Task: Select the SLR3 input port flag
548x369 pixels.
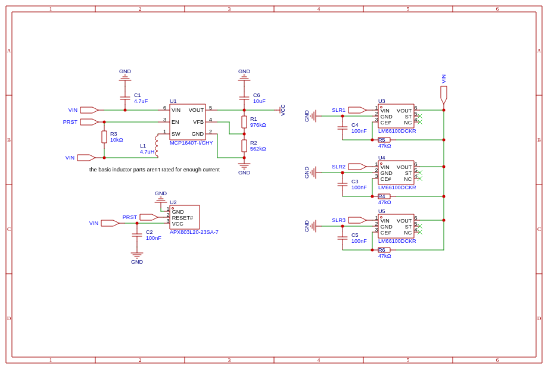Action: click(357, 220)
